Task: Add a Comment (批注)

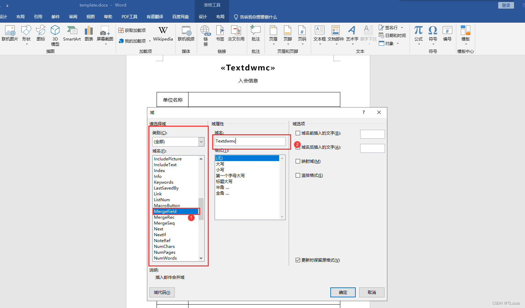Action: coord(256,33)
